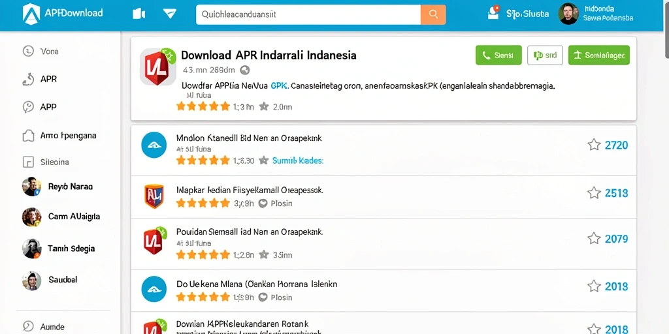Click the 2720 count value

(617, 145)
